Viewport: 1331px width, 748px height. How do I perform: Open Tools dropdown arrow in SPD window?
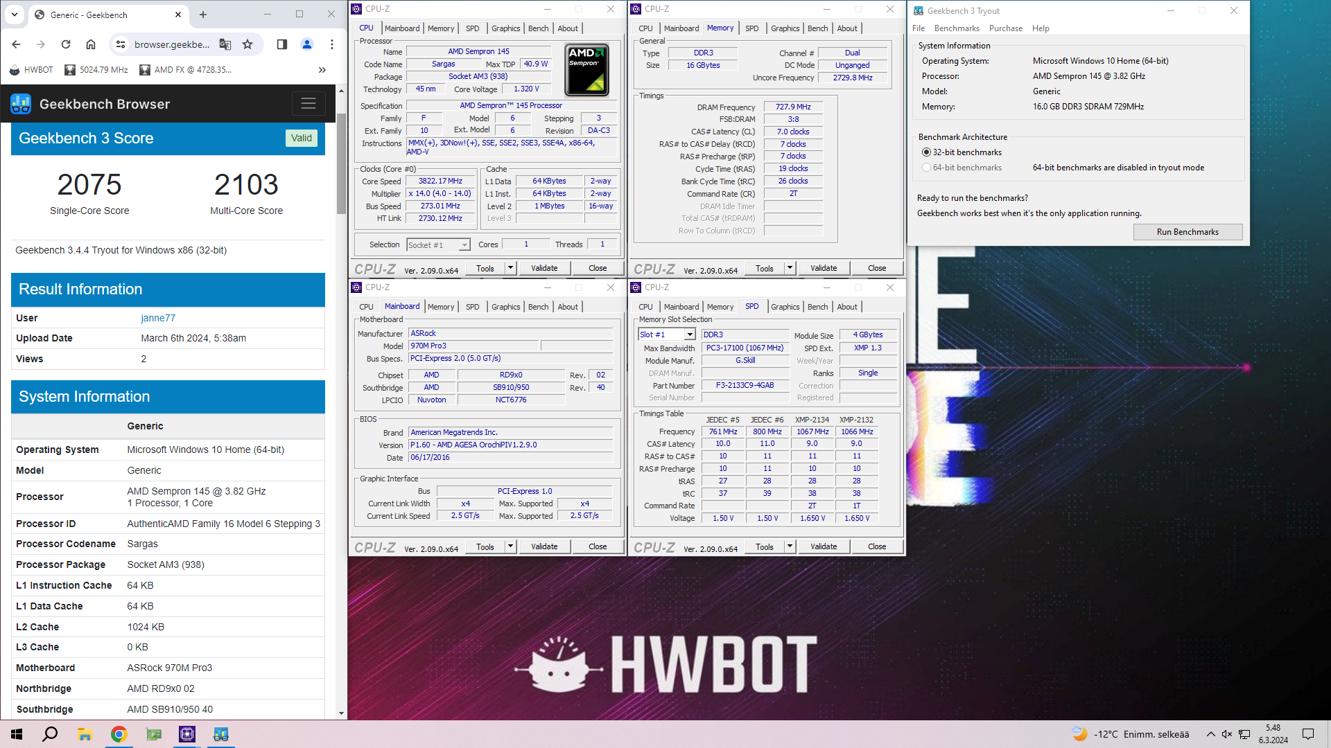coord(790,546)
